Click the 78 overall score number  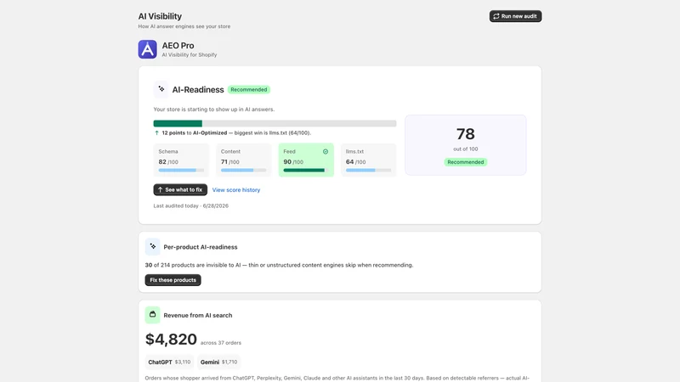[x=465, y=134]
